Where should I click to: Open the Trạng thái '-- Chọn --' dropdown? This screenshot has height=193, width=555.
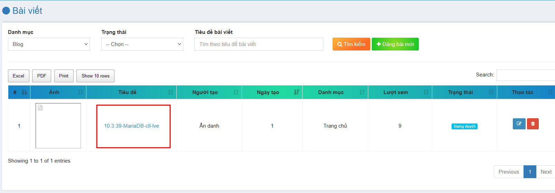(142, 44)
